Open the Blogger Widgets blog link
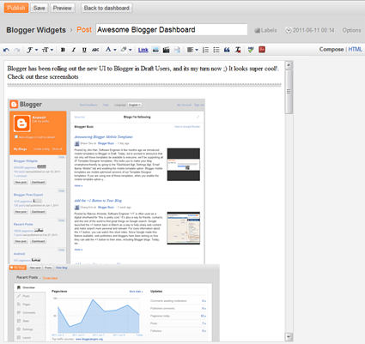 [36, 30]
